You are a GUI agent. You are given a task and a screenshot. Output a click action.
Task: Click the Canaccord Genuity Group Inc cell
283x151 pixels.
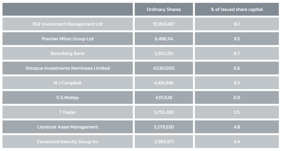point(67,142)
